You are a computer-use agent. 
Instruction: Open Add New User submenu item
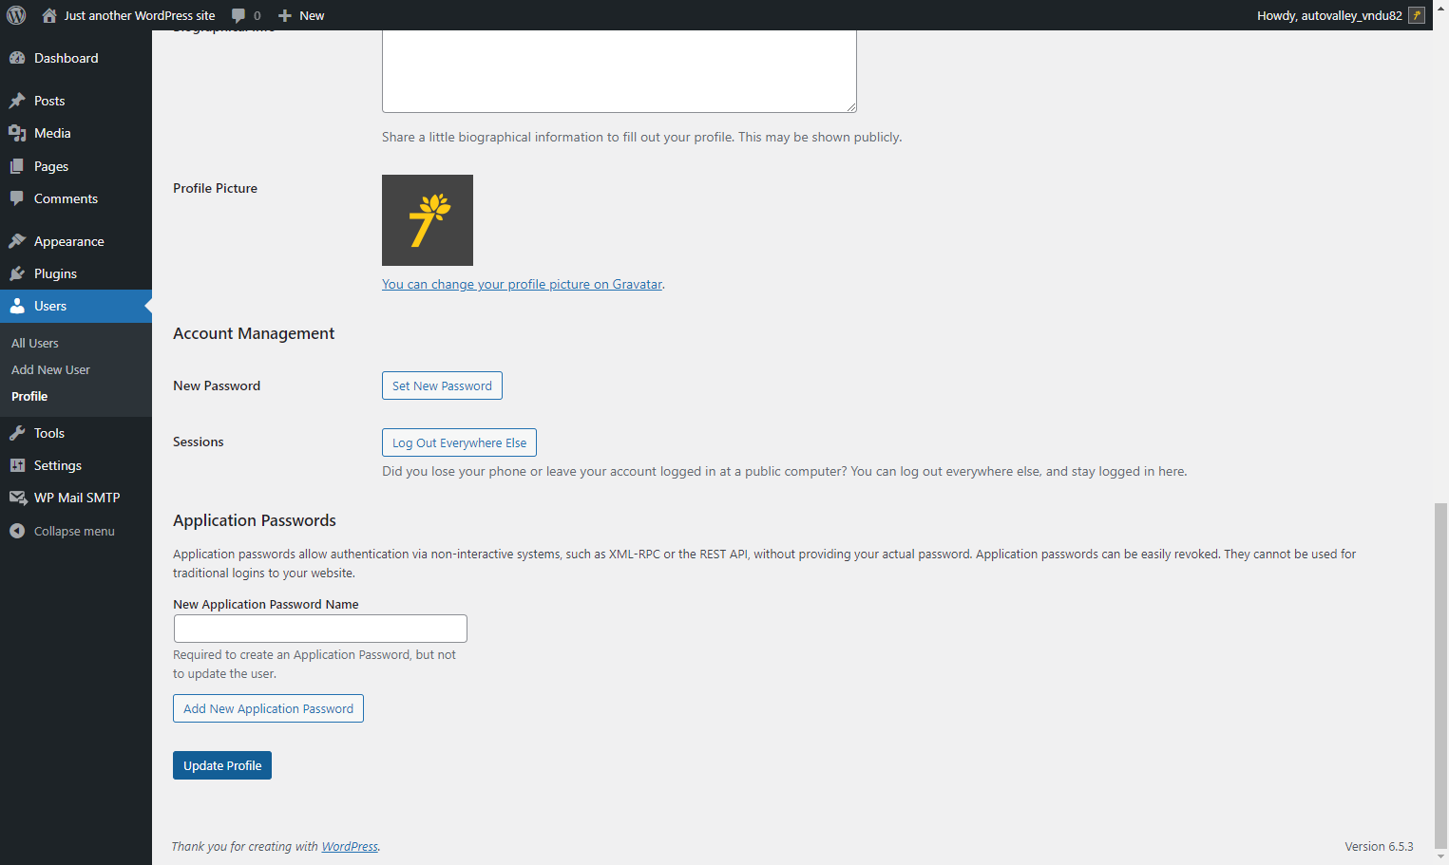(x=50, y=369)
